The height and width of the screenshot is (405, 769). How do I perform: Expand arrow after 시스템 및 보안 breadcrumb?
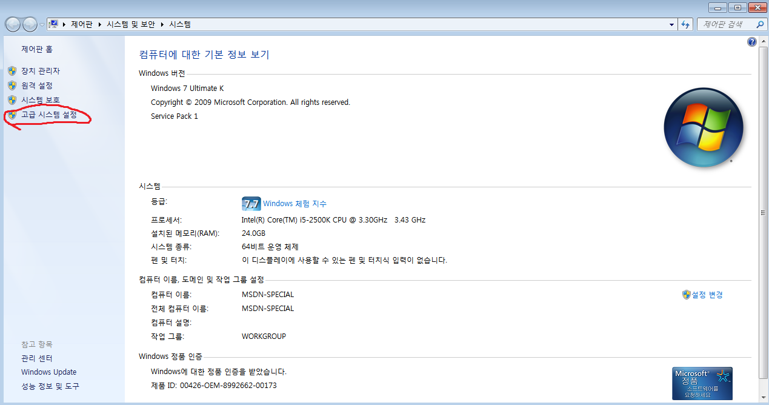click(162, 24)
